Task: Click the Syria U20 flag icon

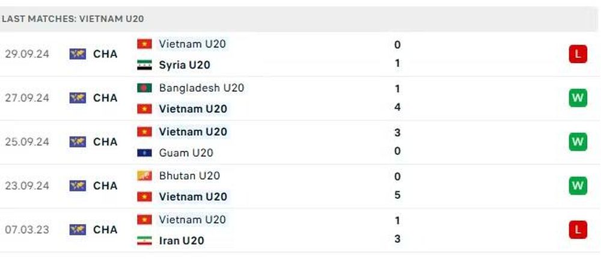Action: point(144,65)
